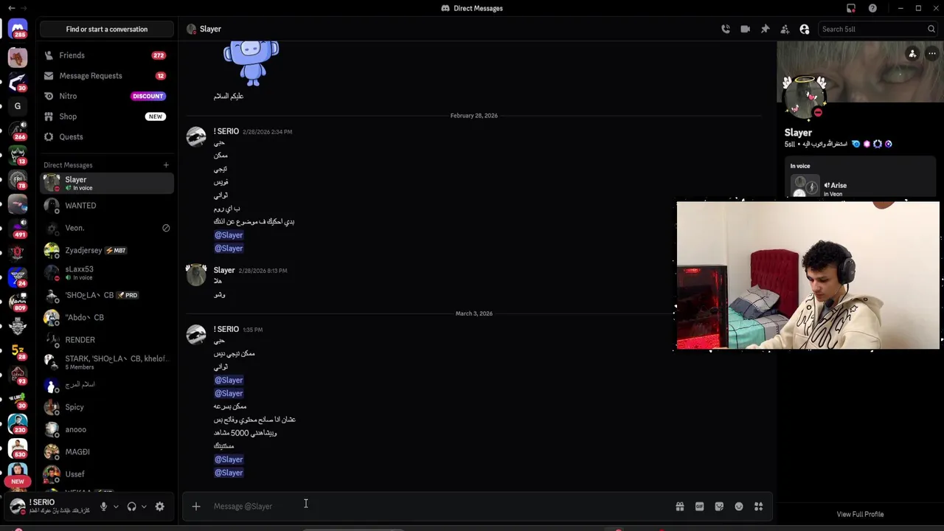Open User Settings gear

[159, 507]
